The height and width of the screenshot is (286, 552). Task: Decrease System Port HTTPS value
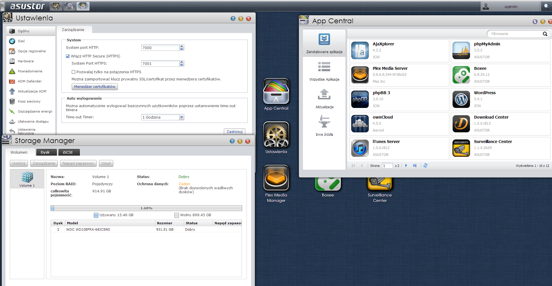(x=182, y=65)
